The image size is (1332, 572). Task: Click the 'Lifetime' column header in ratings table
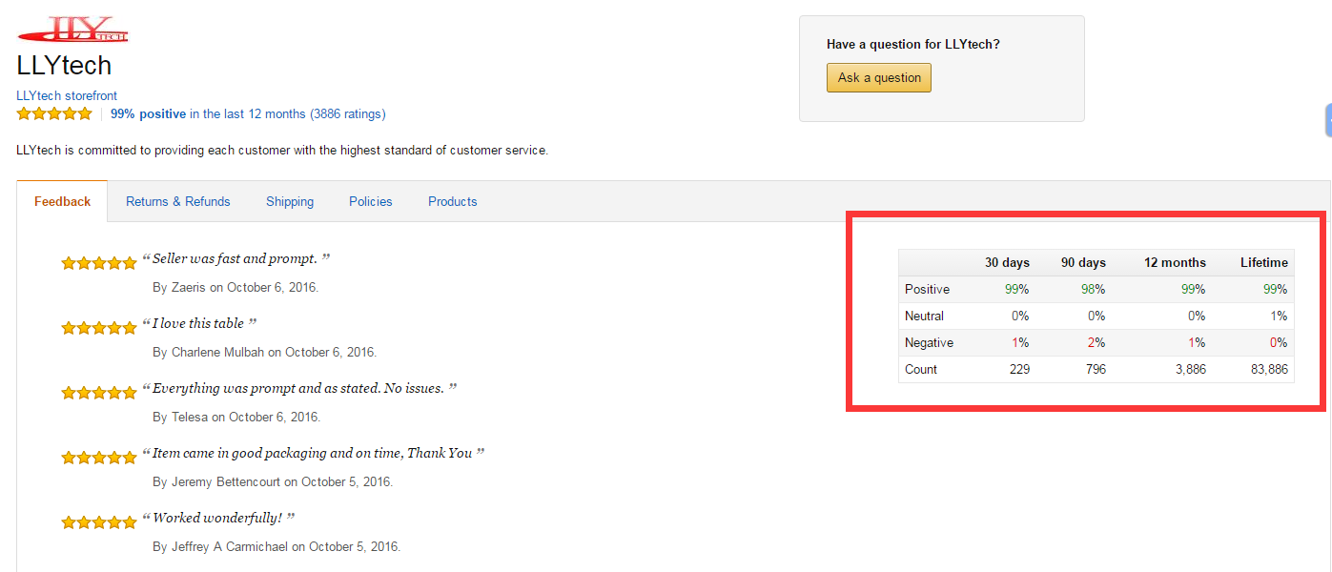pyautogui.click(x=1264, y=262)
